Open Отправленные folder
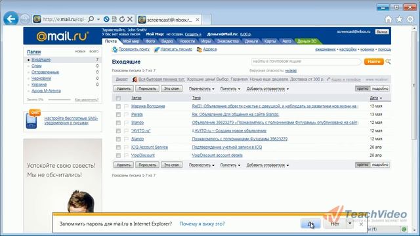Image resolution: width=420 pixels, height=236 pixels. point(45,72)
